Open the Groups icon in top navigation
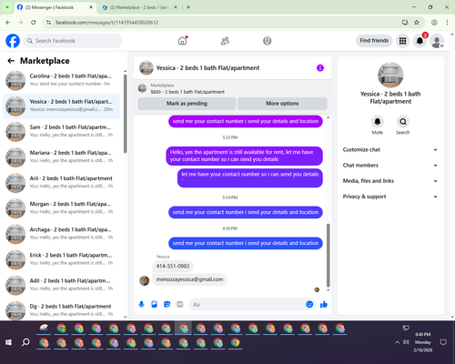Screen dimensions: 455x364 (268, 41)
